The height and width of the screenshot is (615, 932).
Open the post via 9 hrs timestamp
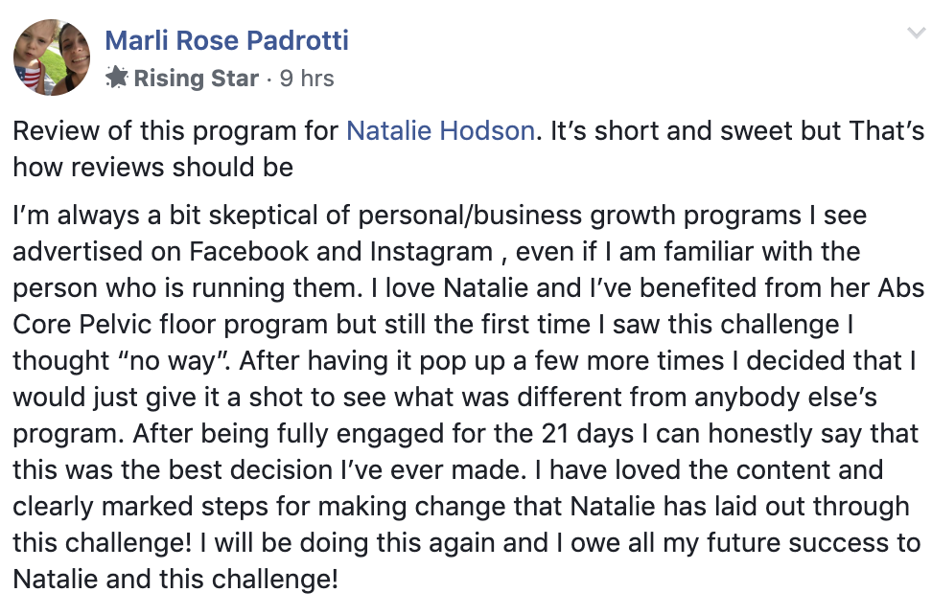point(307,78)
